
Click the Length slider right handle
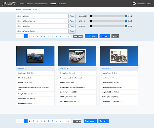tap(126, 16)
